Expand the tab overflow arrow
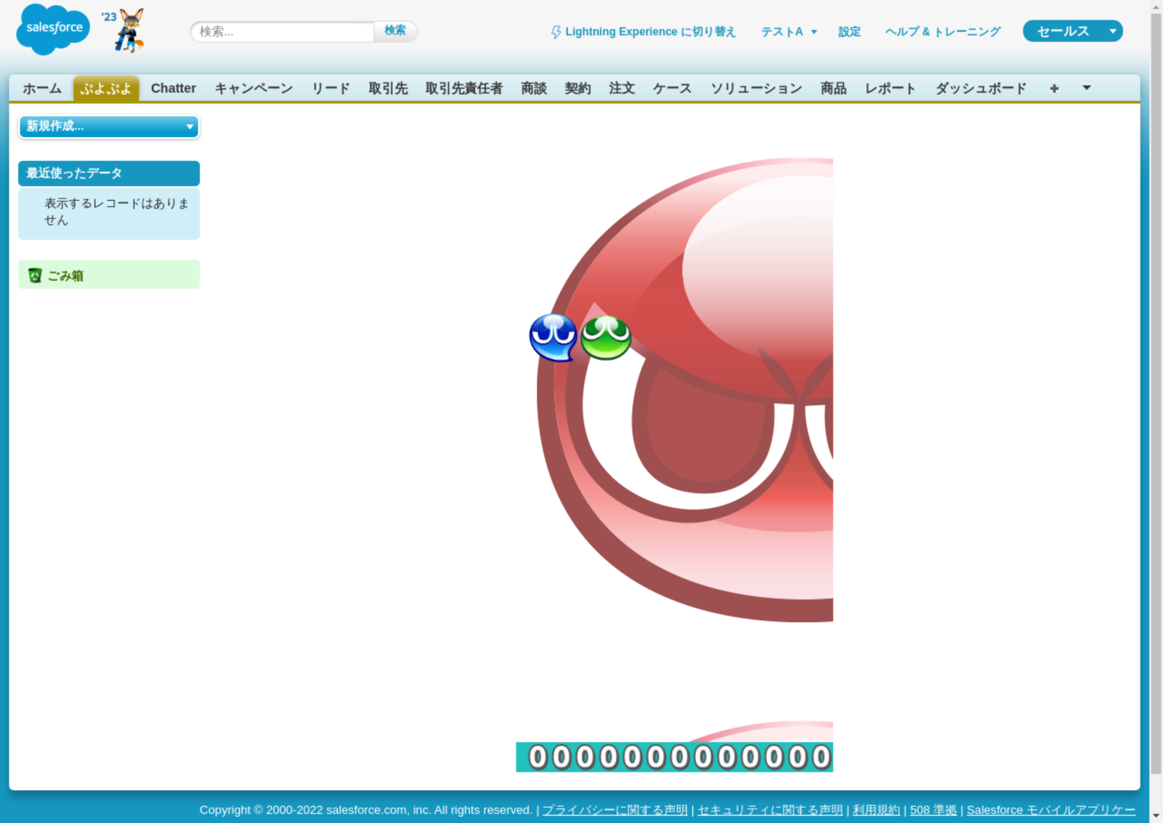Screen dimensions: 1163x823 (1087, 88)
